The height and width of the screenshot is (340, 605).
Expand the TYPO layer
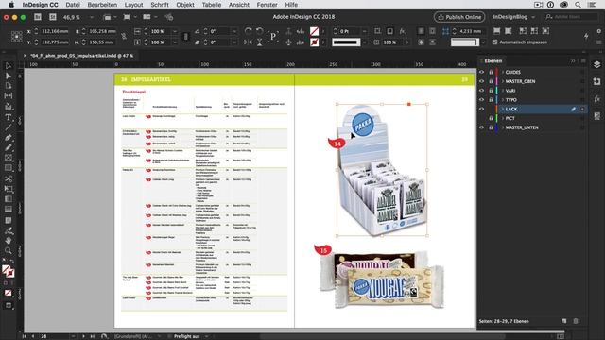502,100
